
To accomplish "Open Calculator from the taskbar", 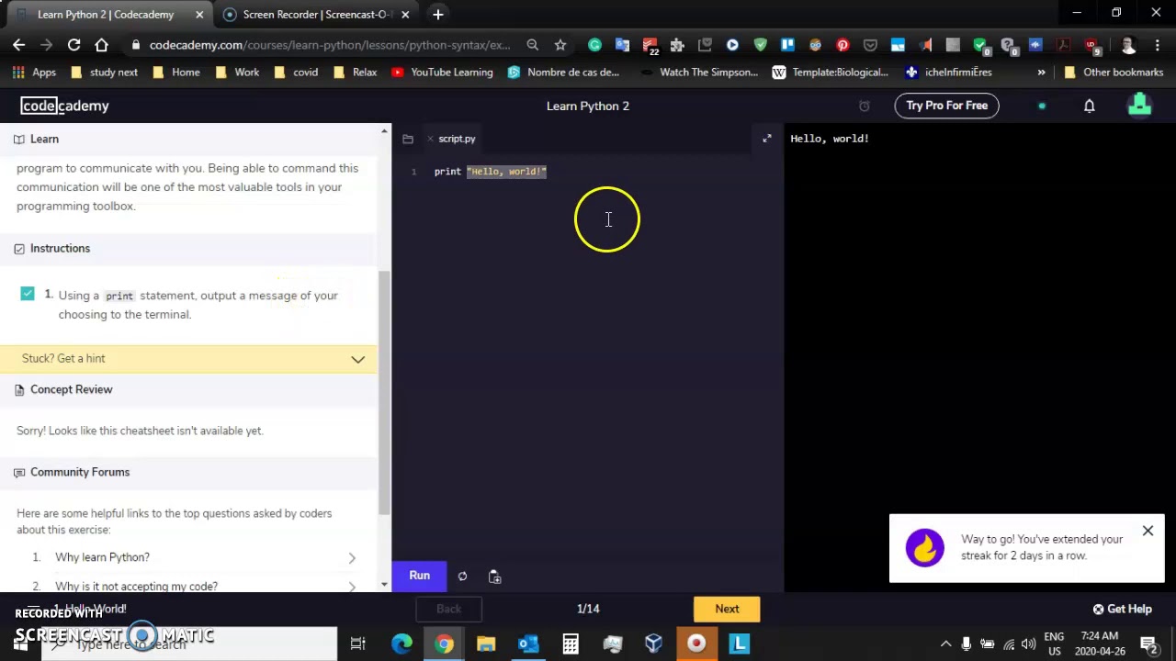I will coord(571,644).
